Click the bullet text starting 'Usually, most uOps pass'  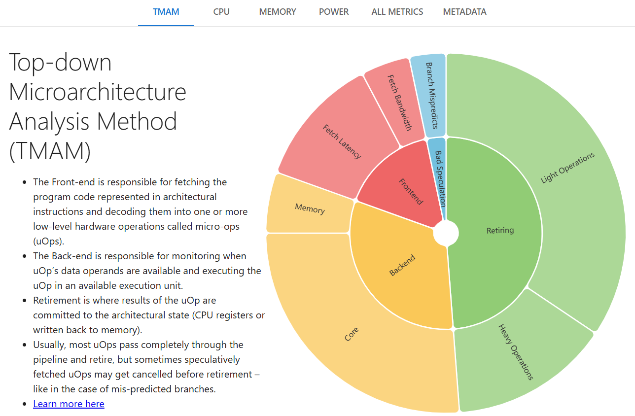pyautogui.click(x=146, y=367)
